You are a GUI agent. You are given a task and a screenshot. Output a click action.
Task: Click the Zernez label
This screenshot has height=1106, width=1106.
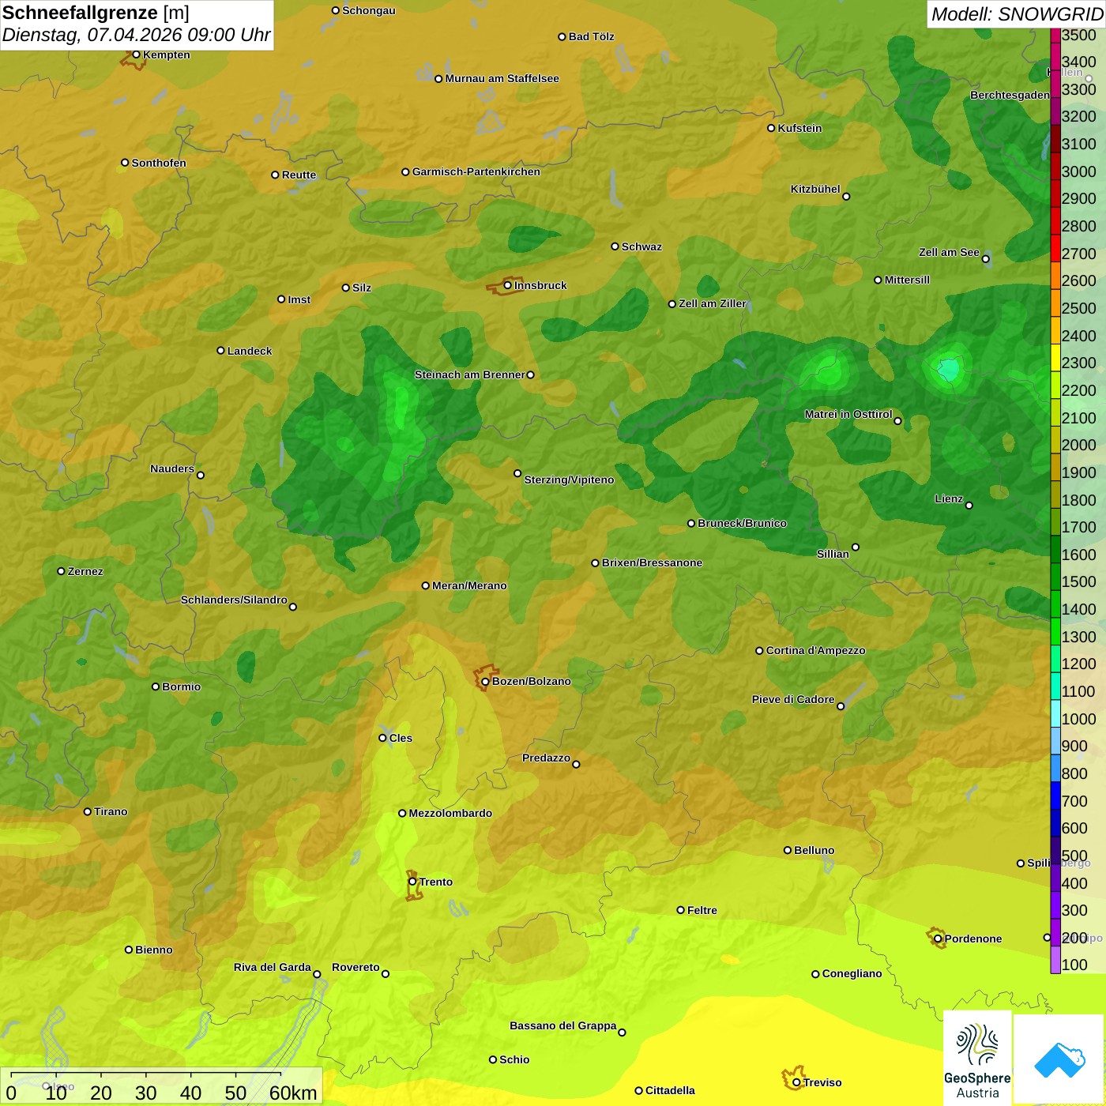point(85,571)
